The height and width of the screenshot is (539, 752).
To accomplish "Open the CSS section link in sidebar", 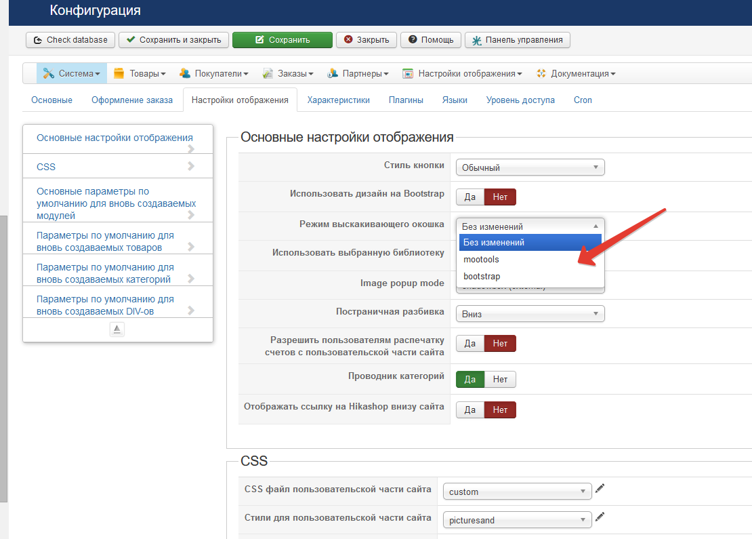I will [47, 167].
